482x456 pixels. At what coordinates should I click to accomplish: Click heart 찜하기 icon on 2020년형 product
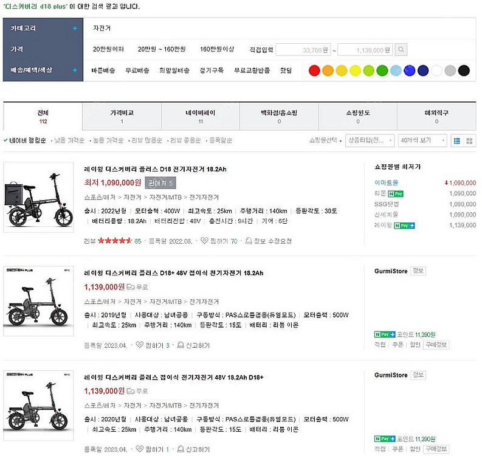coord(140,449)
